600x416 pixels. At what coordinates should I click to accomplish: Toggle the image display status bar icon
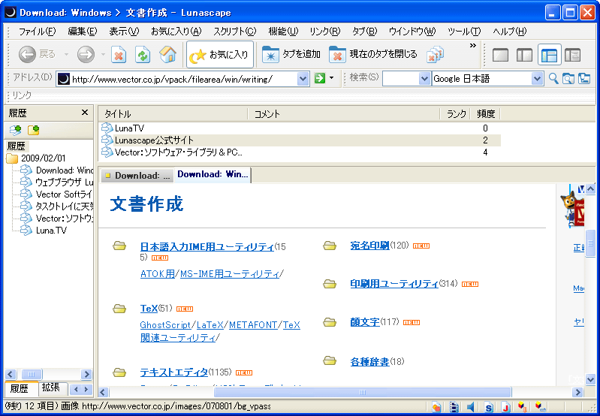436,407
